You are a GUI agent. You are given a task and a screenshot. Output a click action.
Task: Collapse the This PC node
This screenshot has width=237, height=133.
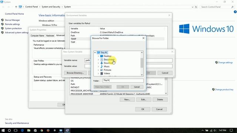click(x=95, y=52)
